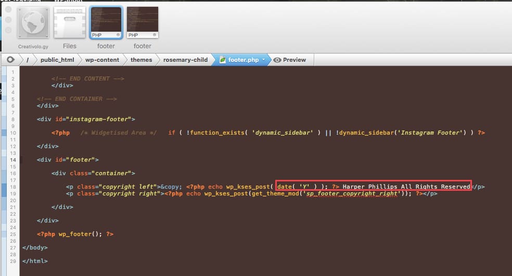
Task: Switch to the second footer PHP tab
Action: click(x=143, y=23)
